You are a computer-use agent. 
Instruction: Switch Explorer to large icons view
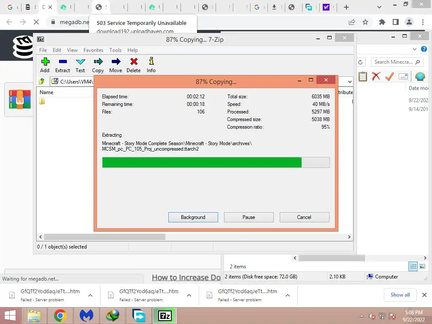pos(422,267)
